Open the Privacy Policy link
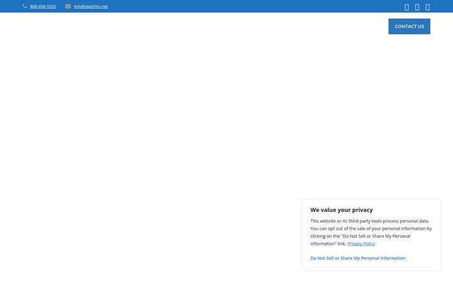 (x=361, y=243)
